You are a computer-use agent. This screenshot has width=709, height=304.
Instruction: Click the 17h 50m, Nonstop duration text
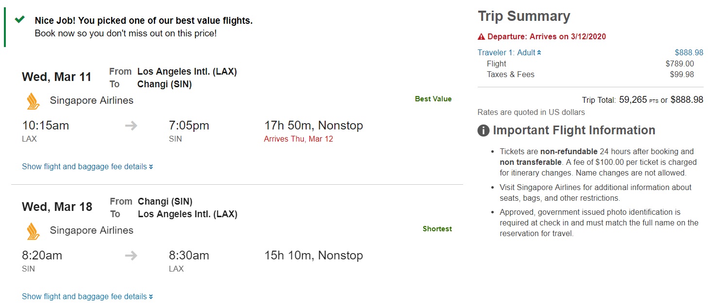point(313,126)
